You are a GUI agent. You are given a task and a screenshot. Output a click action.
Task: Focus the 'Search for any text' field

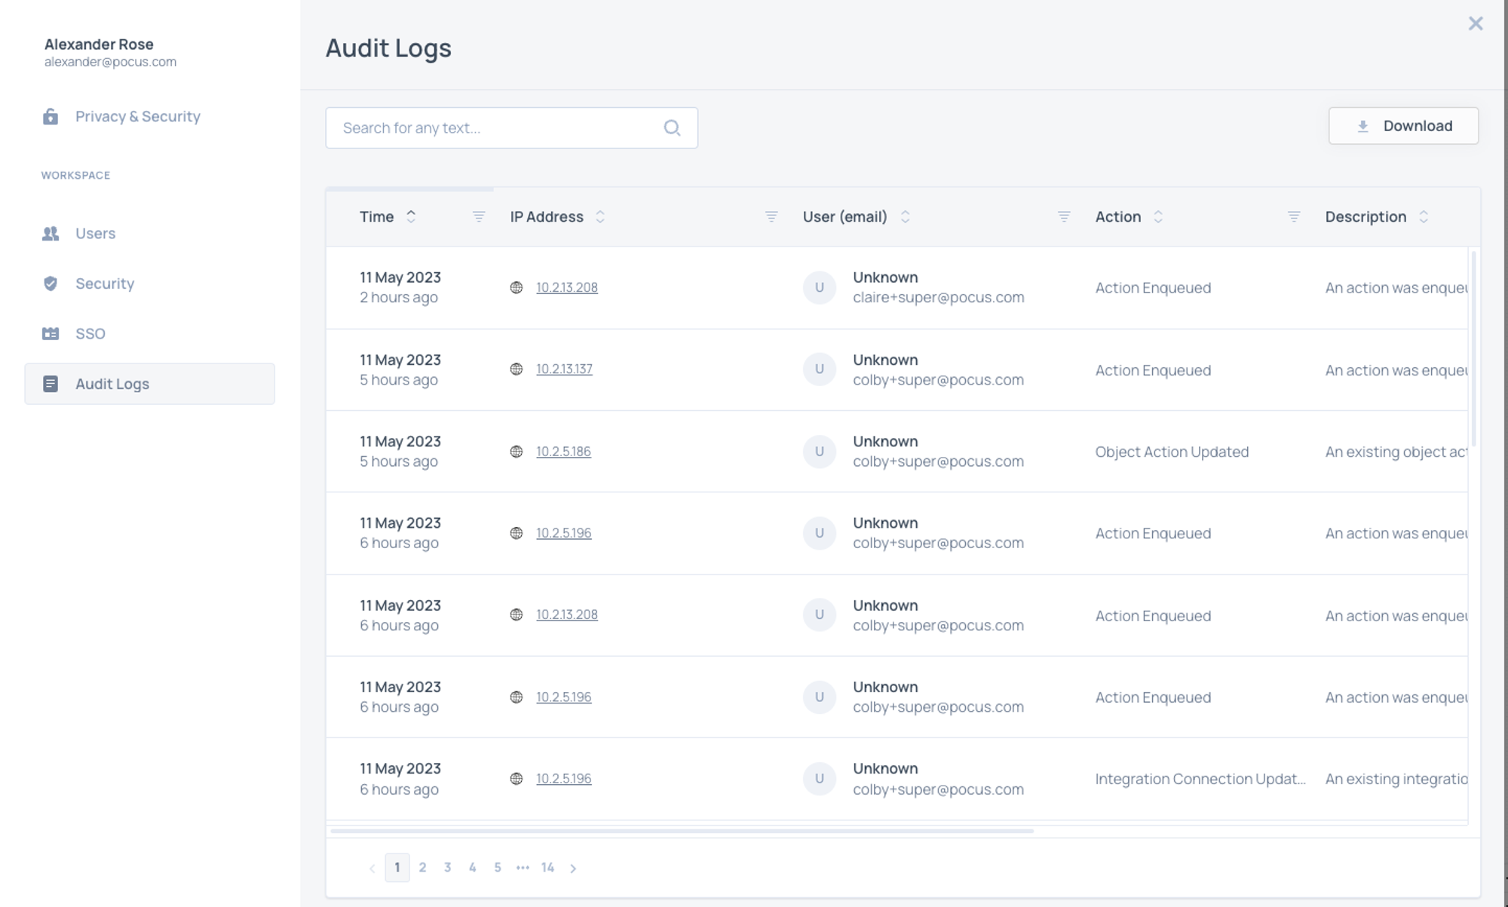498,128
